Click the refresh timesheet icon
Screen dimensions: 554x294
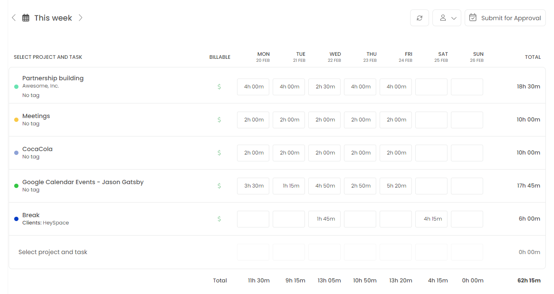(419, 18)
